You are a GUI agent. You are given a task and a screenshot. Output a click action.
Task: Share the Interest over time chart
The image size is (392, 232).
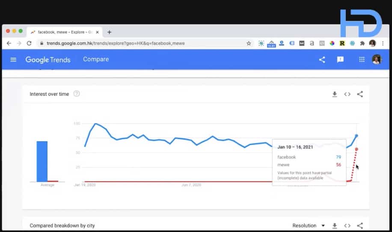(x=360, y=94)
